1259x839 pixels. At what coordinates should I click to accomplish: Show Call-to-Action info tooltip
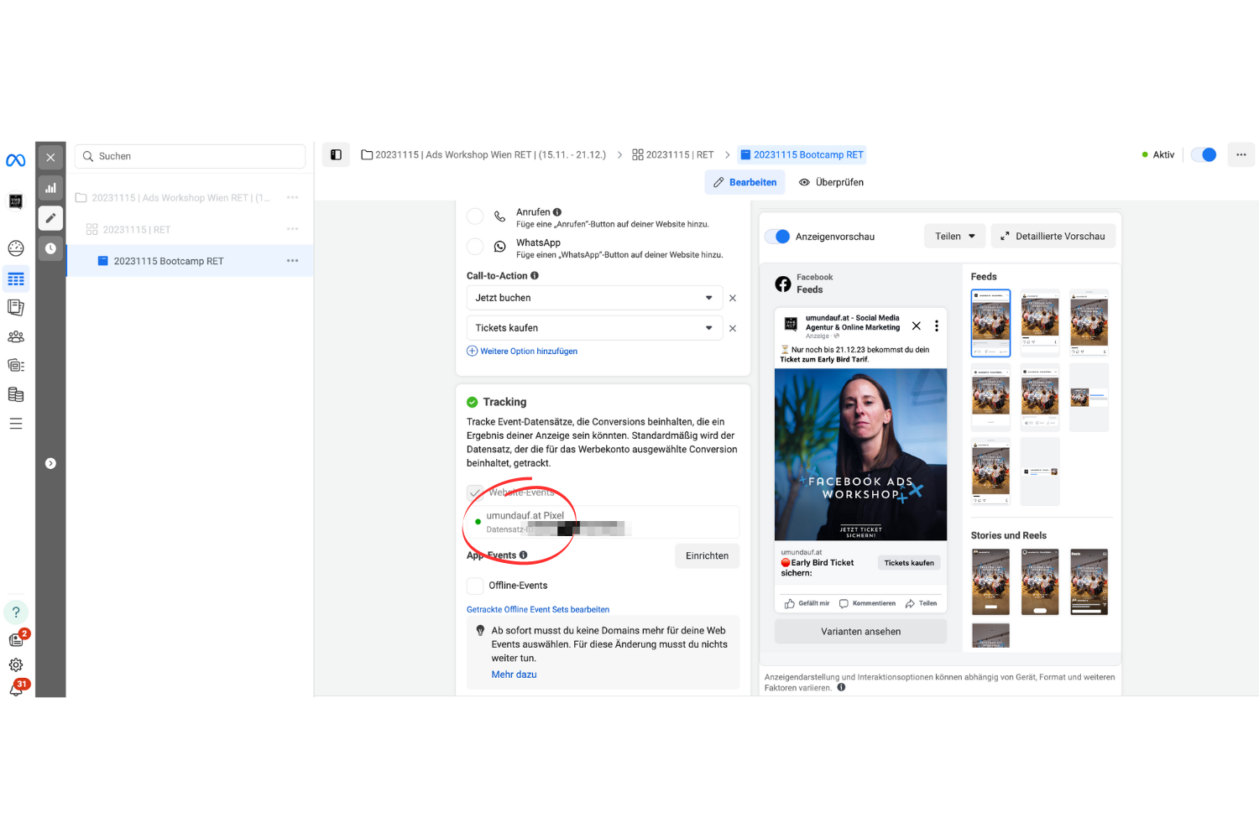tap(535, 276)
